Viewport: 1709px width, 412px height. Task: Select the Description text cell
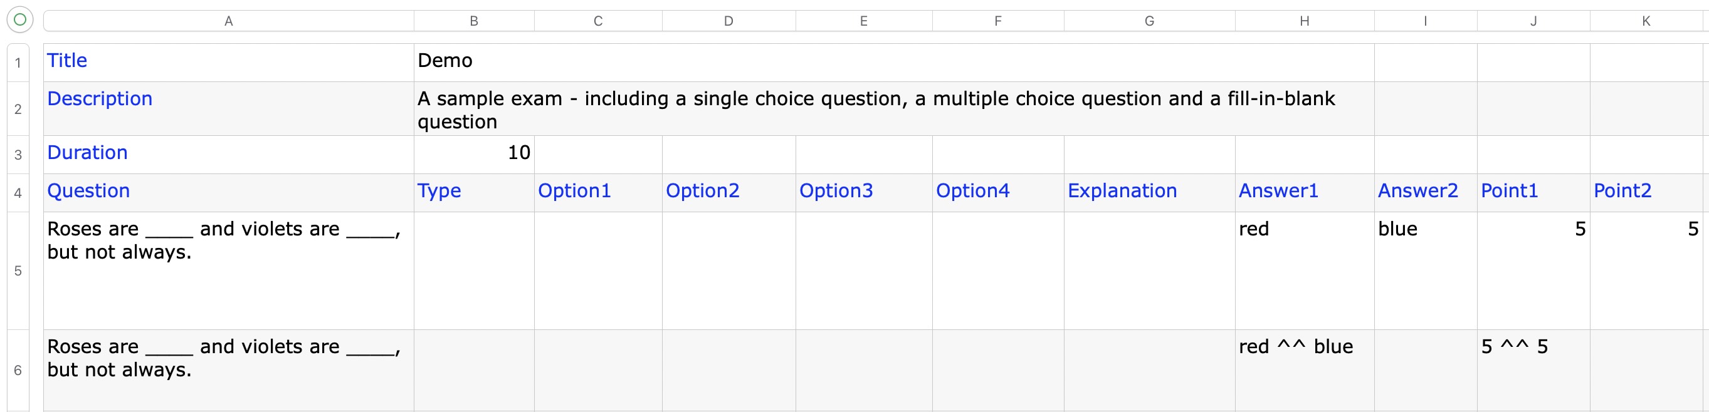(x=893, y=108)
